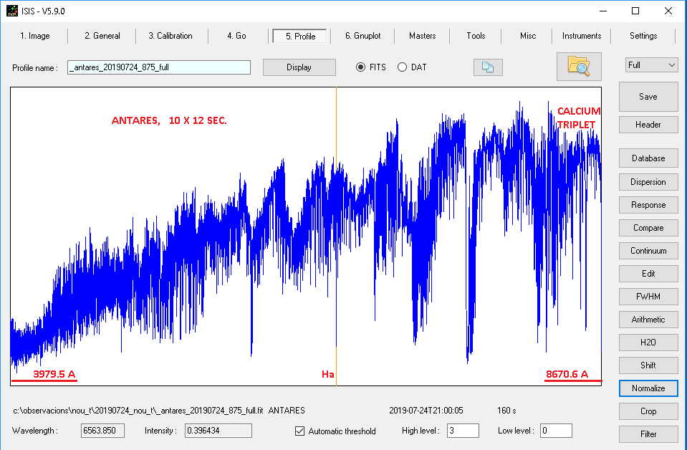Toggle the Automatic threshold checkbox
Viewport: 687px width, 450px height.
[300, 431]
